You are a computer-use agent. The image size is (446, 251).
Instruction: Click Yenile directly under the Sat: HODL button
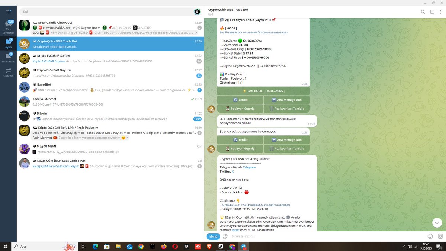(x=240, y=100)
